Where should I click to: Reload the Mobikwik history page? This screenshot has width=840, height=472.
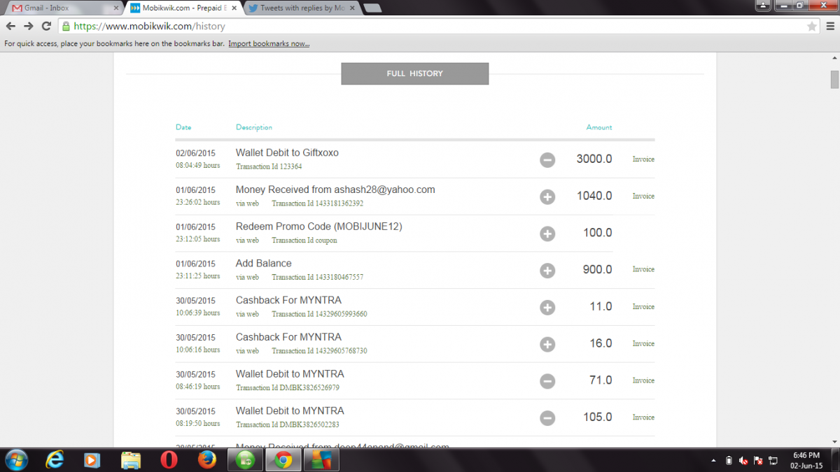(47, 26)
